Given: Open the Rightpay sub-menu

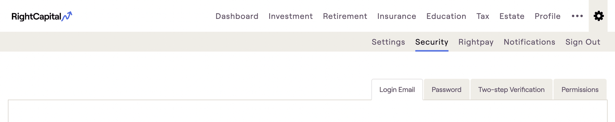Looking at the screenshot, I should coord(476,42).
